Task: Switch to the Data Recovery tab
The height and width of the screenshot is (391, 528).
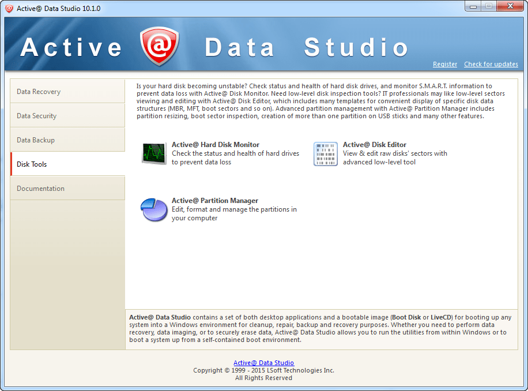Action: (x=67, y=91)
